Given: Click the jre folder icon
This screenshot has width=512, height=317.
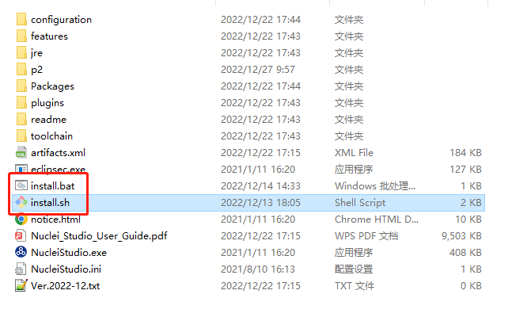Looking at the screenshot, I should (21, 52).
